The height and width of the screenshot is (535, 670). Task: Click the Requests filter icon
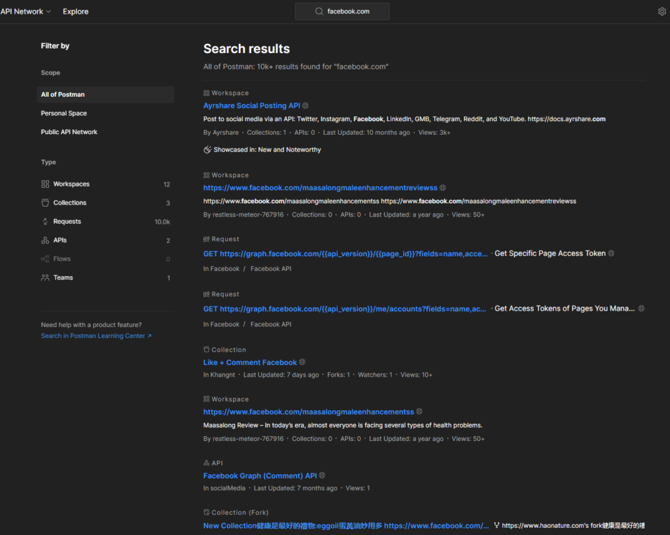point(45,222)
